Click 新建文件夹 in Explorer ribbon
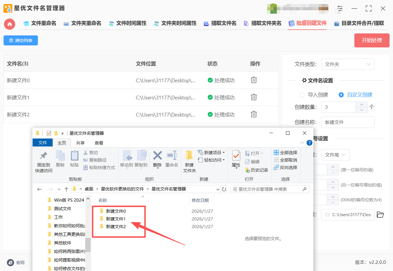Image resolution: width=393 pixels, height=271 pixels. click(189, 162)
